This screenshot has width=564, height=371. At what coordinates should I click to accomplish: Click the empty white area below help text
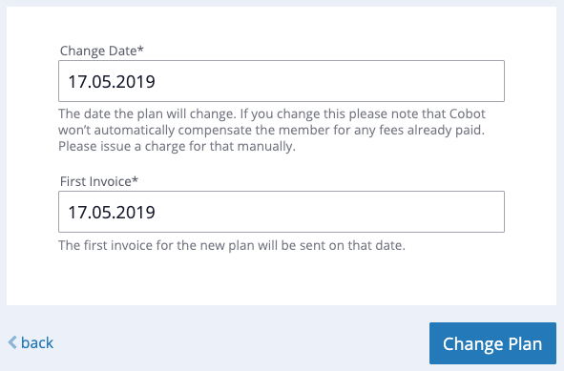point(282,278)
